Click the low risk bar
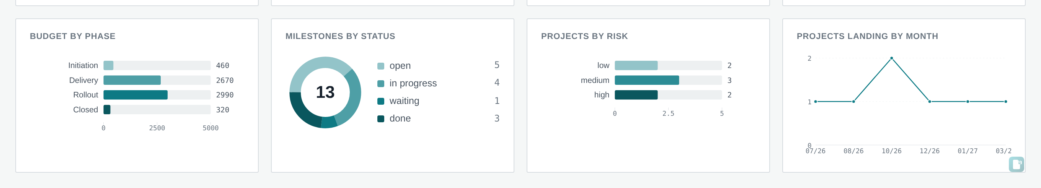This screenshot has height=188, width=1041. click(x=636, y=65)
